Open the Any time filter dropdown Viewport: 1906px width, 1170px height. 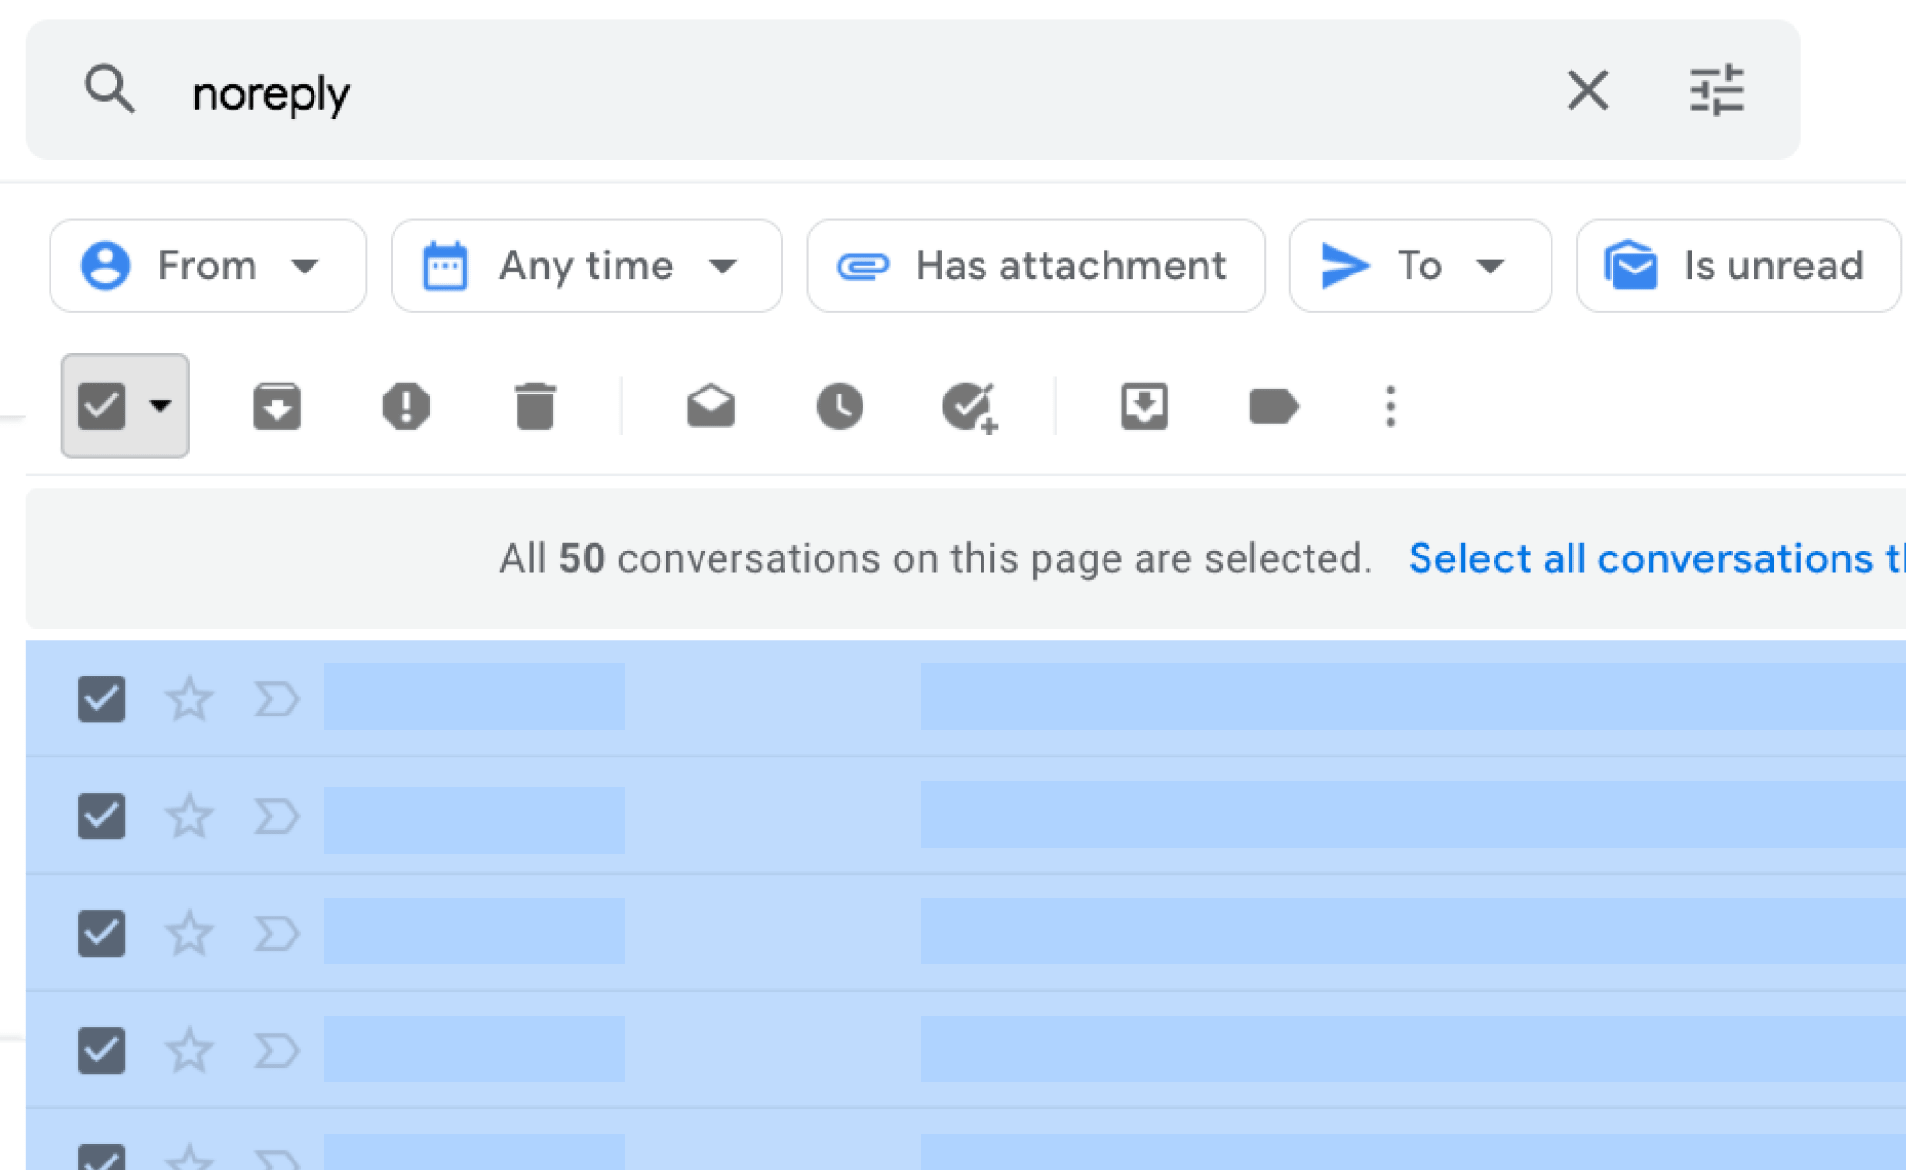(586, 266)
